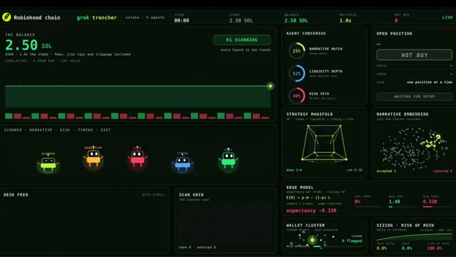Click the 0 flagged wallet count

[352, 241]
